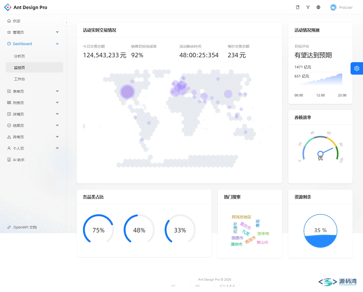Click the 35 % liquid fill chart
This screenshot has height=292, width=363.
point(320,231)
